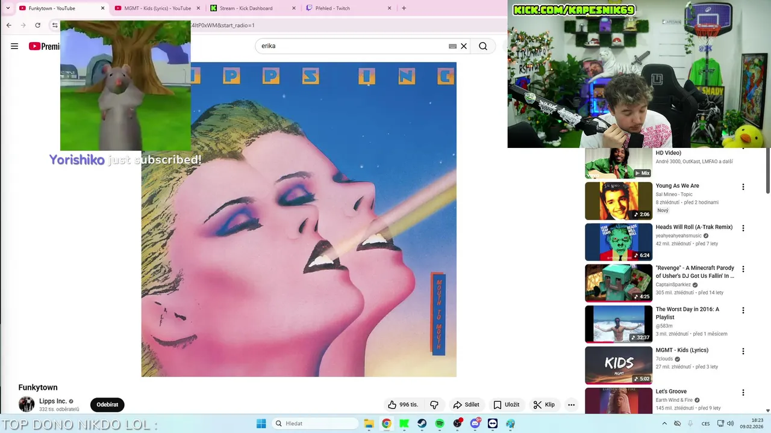Viewport: 771px width, 433px height.
Task: Grab the page vertical scrollbar
Action: 767,170
